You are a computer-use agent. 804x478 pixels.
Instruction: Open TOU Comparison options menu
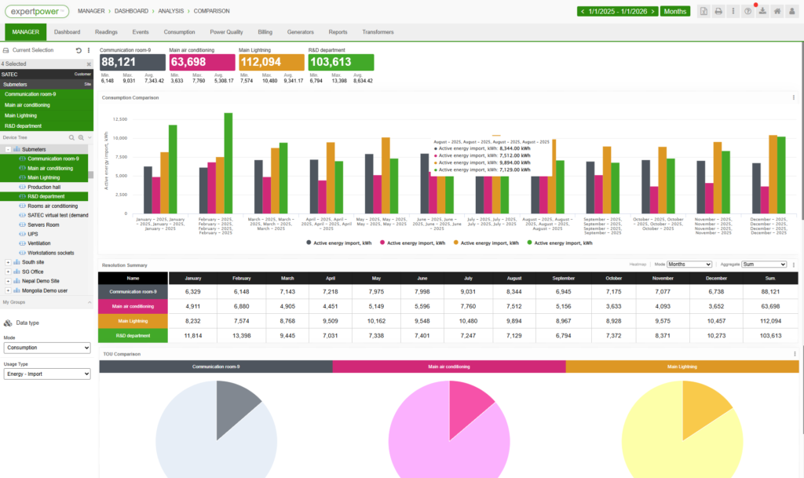795,354
